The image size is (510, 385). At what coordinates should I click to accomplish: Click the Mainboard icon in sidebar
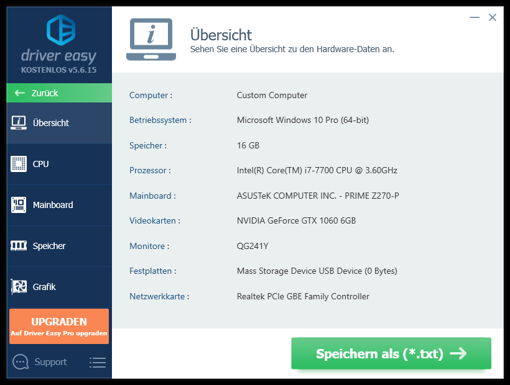point(19,205)
